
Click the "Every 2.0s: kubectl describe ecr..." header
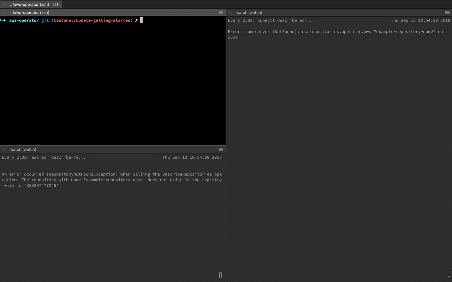(x=270, y=20)
